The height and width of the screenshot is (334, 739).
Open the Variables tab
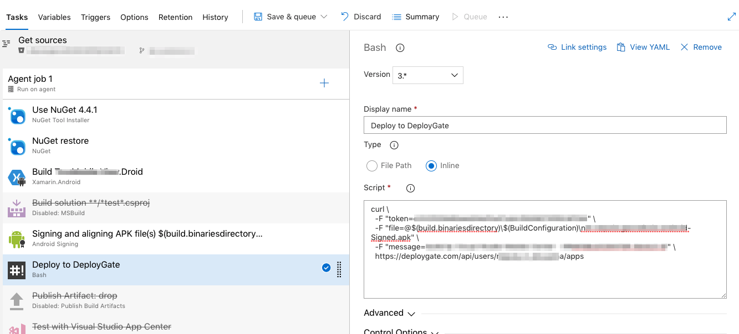54,17
